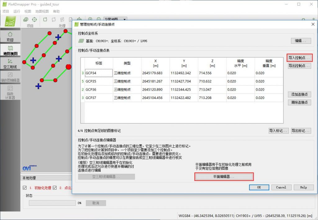Click the first 处理 toolbar icon
This screenshot has height=220, width=318.
click(45, 20)
